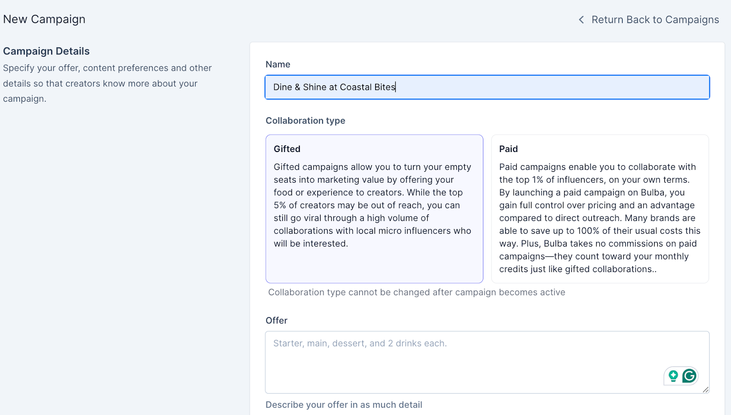Select the Gifted collaboration type

point(374,209)
